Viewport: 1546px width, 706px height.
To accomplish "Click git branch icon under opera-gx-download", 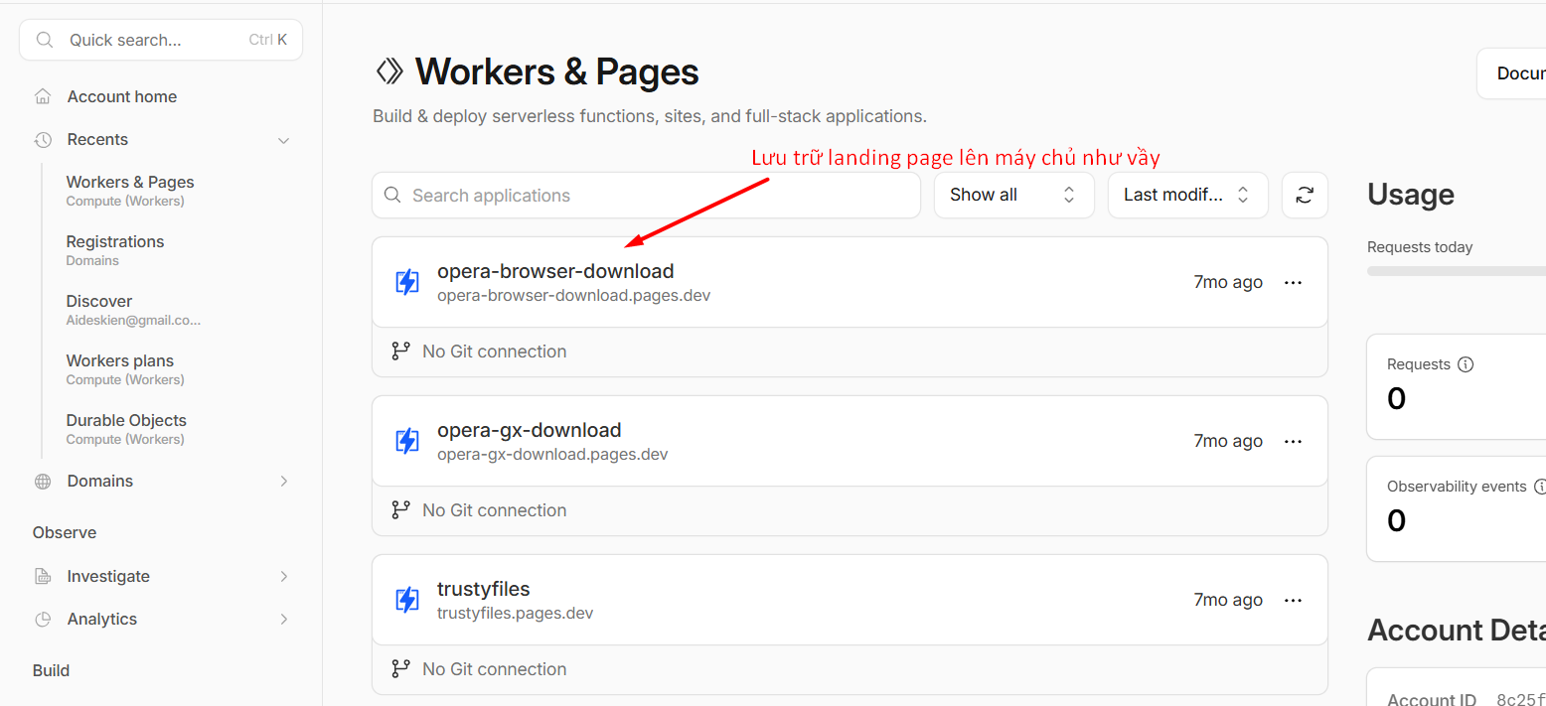I will [400, 510].
